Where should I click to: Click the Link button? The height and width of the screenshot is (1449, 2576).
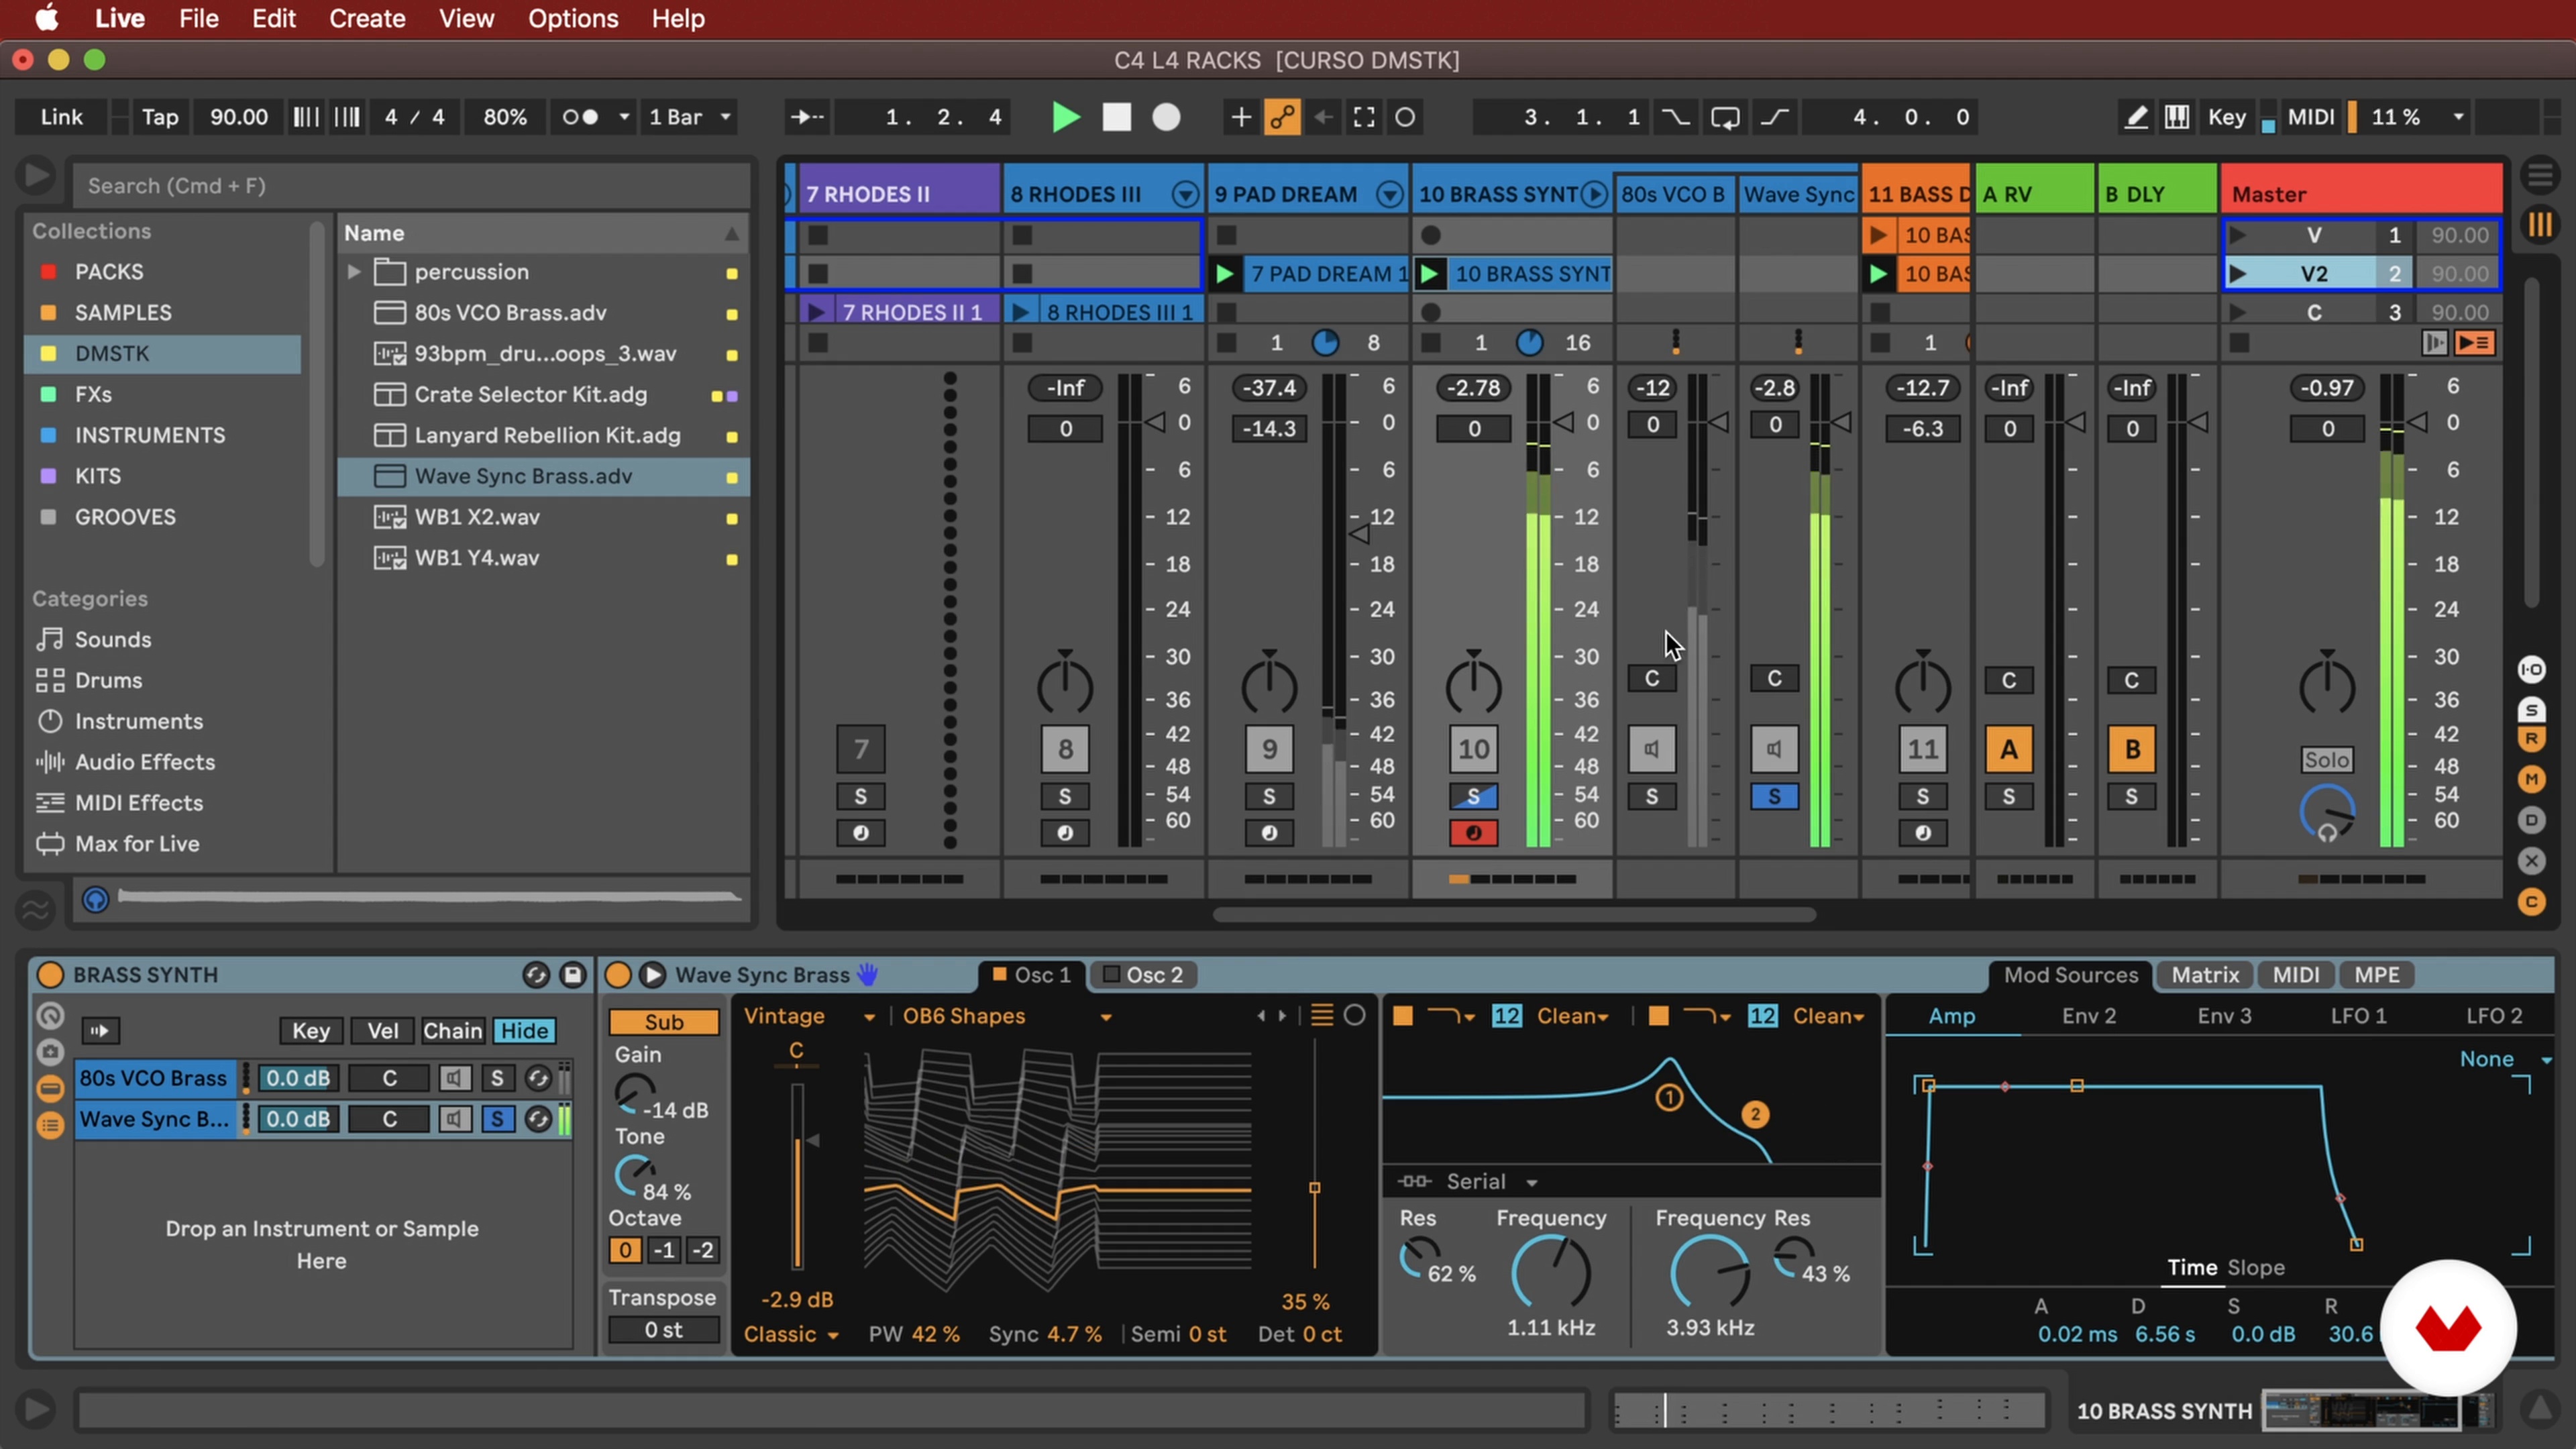click(62, 117)
